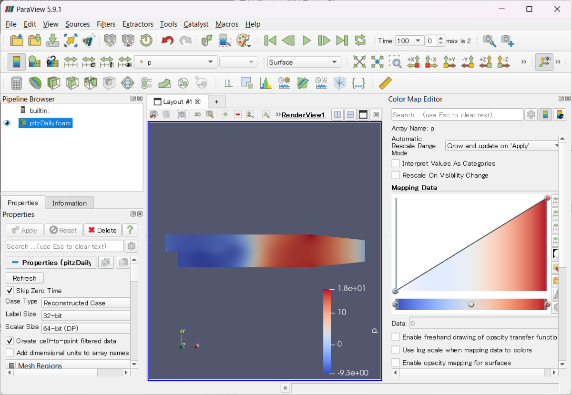Toggle visibility of pitzDaily.foam with the eye
Viewport: 572px width, 395px height.
[x=7, y=123]
